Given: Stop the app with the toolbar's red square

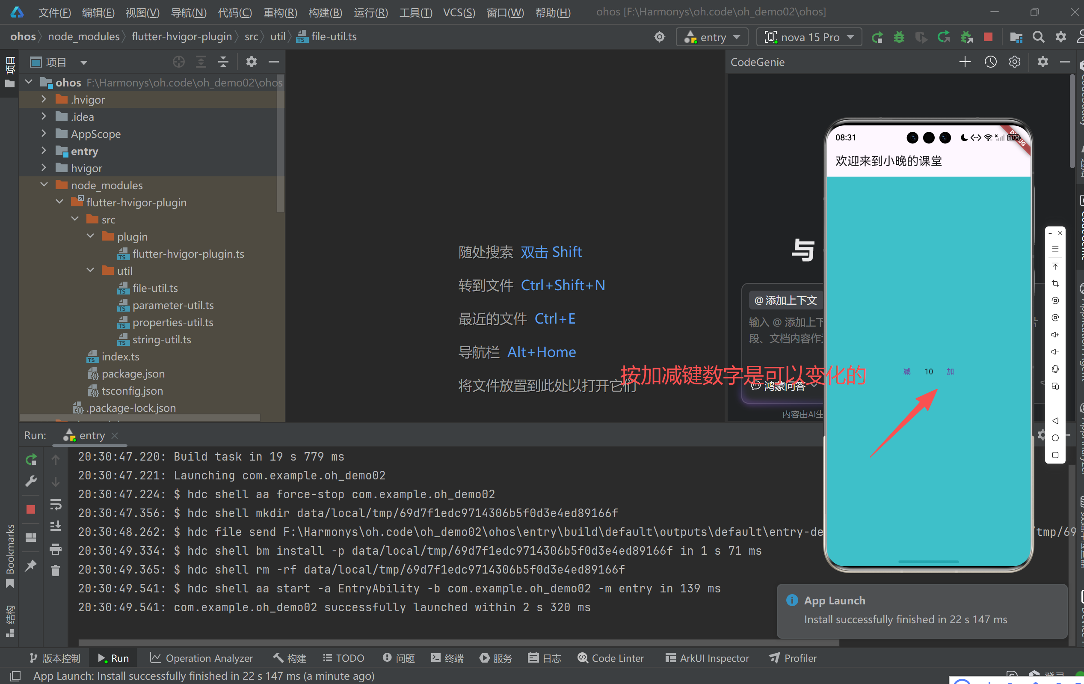Looking at the screenshot, I should (988, 37).
